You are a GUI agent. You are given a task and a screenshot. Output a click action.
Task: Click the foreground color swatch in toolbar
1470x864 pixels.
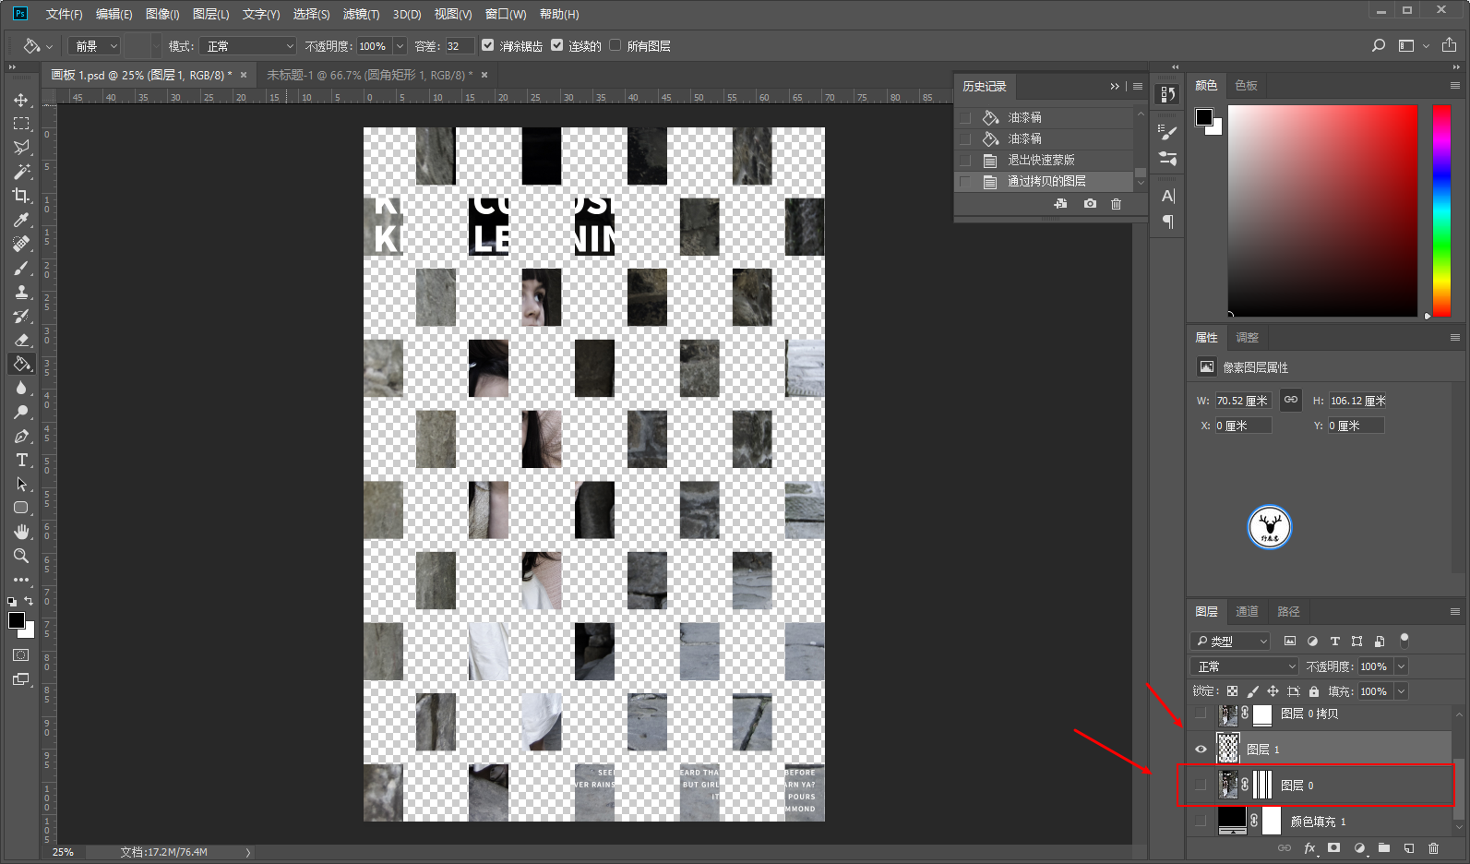16,621
